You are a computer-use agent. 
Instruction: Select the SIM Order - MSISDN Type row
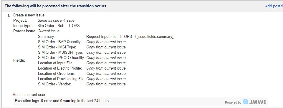[x=82, y=52]
